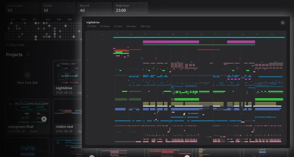Select the red clip starting near bar 65
294x157 pixels.
pyautogui.click(x=209, y=50)
